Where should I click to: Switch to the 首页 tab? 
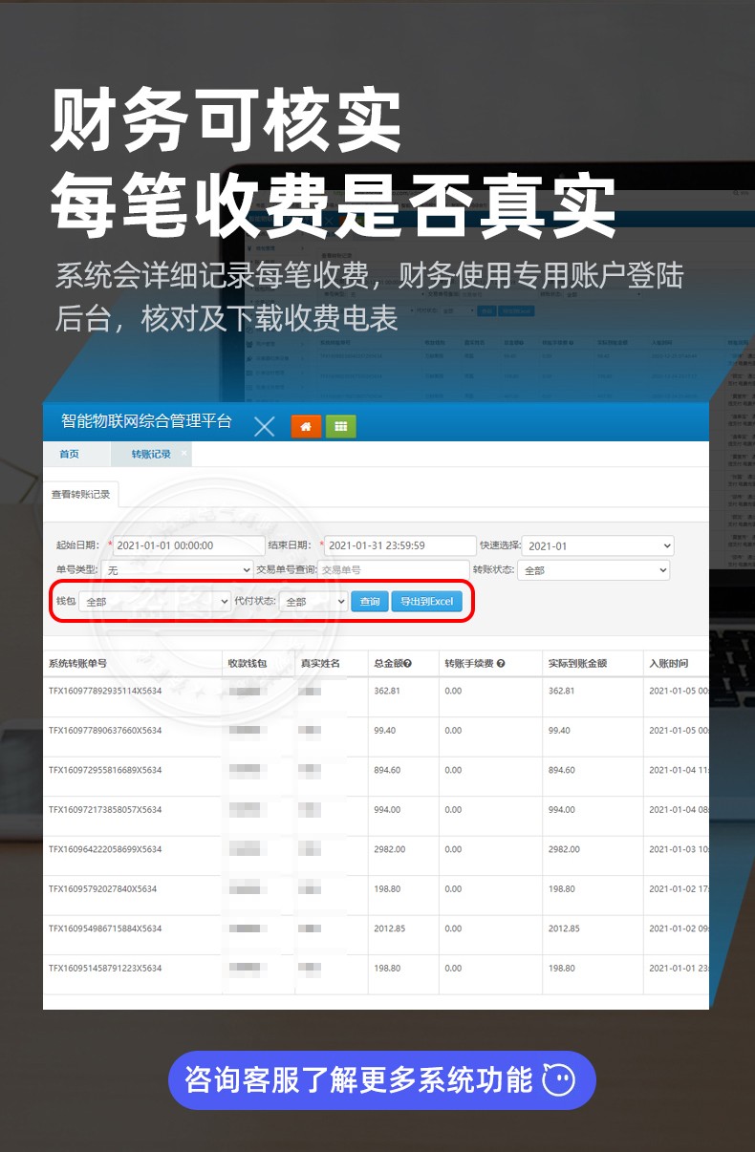[x=69, y=455]
